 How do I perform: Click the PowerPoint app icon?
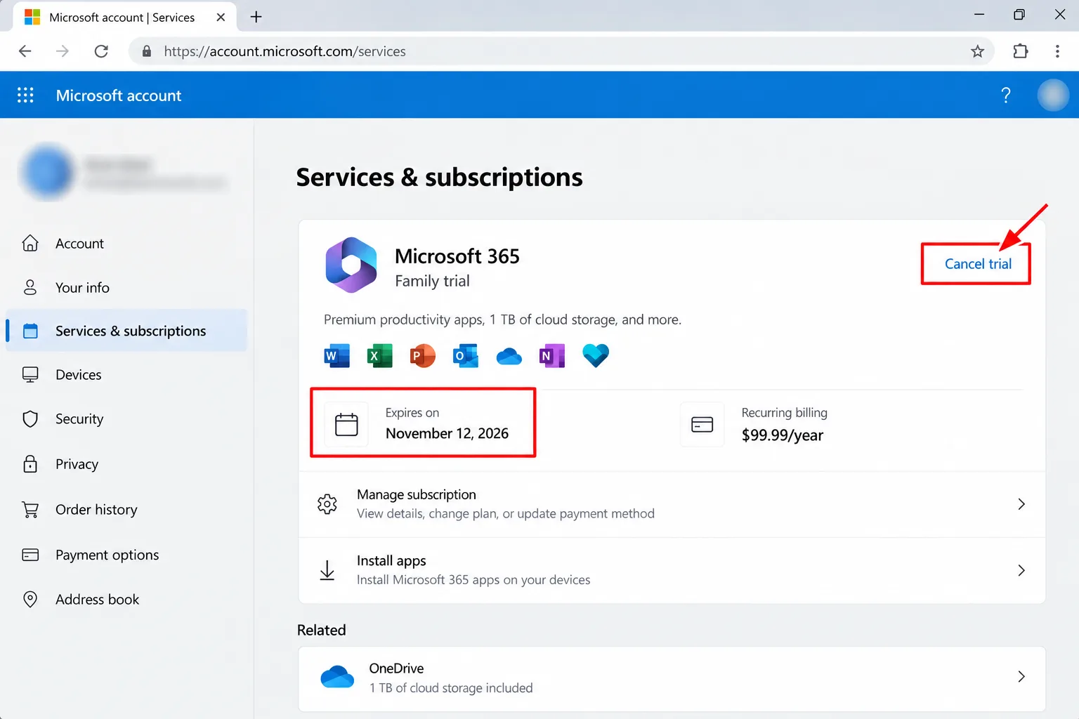(423, 356)
